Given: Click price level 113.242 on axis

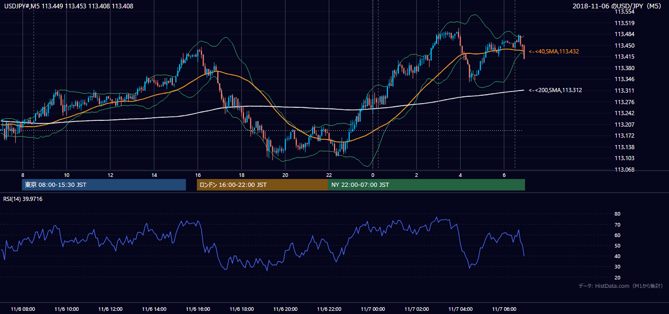Looking at the screenshot, I should pyautogui.click(x=625, y=113).
